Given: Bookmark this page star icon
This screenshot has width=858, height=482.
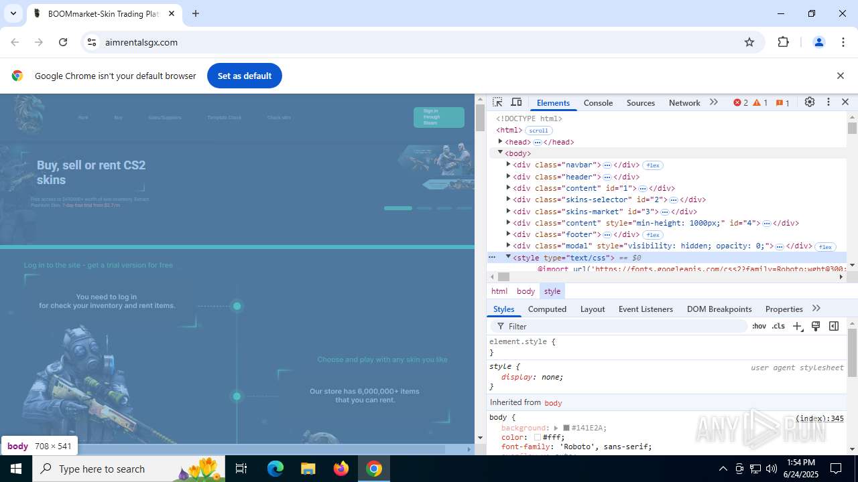Looking at the screenshot, I should pos(749,42).
